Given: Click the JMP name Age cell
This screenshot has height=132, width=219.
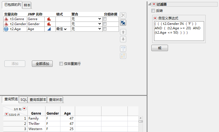Looking at the screenshot, I should [35, 29].
